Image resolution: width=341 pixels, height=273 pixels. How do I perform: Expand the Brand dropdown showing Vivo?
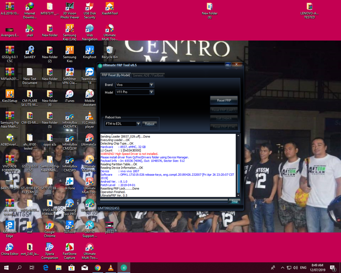151,85
